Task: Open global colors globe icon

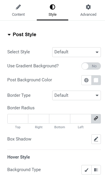Action: pos(86,80)
